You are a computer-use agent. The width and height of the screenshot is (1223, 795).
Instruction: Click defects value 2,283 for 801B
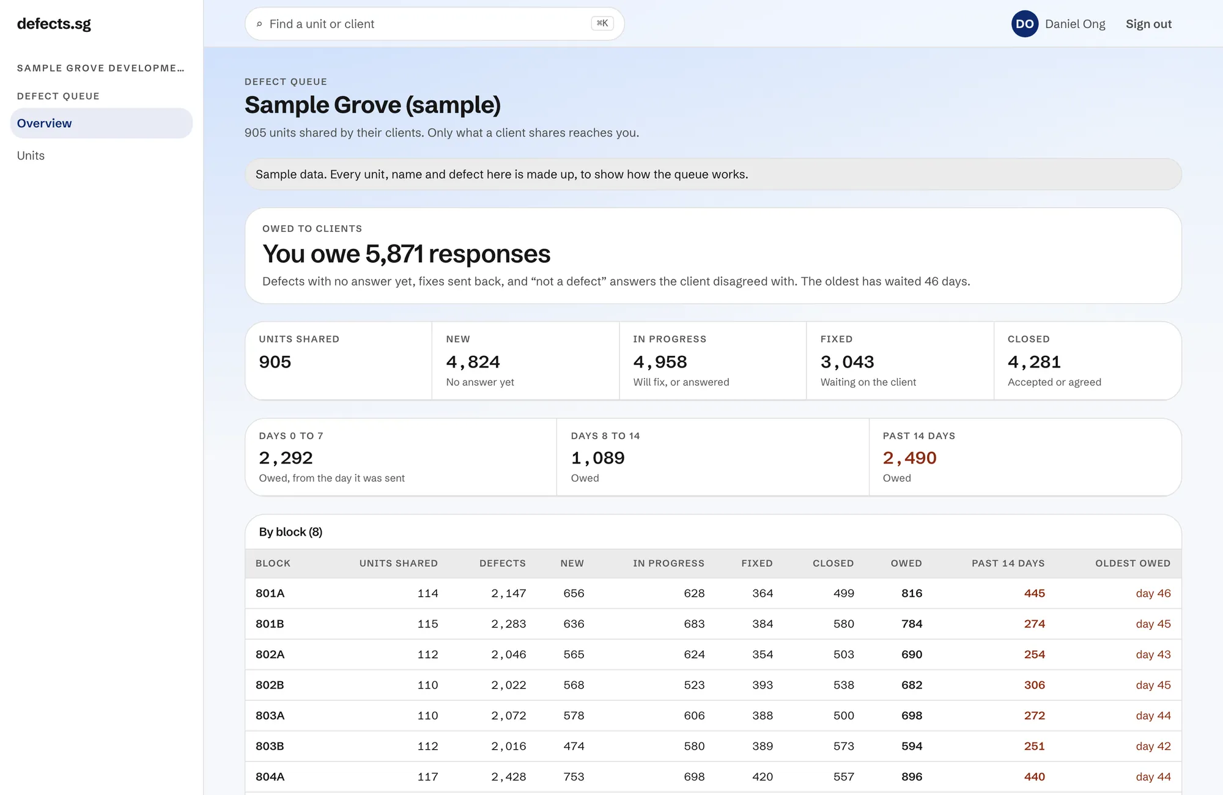(508, 624)
